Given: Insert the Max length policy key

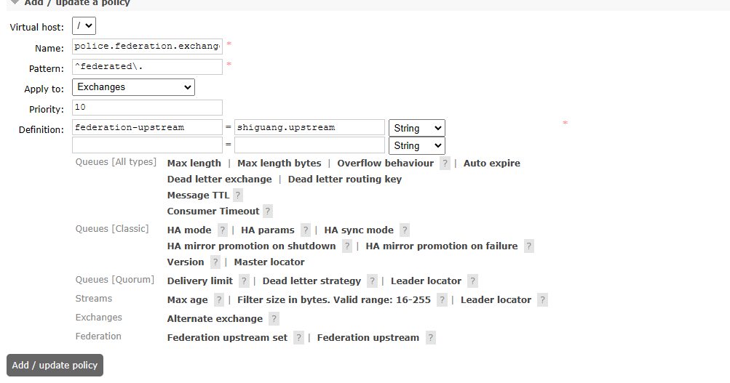Looking at the screenshot, I should pyautogui.click(x=194, y=163).
